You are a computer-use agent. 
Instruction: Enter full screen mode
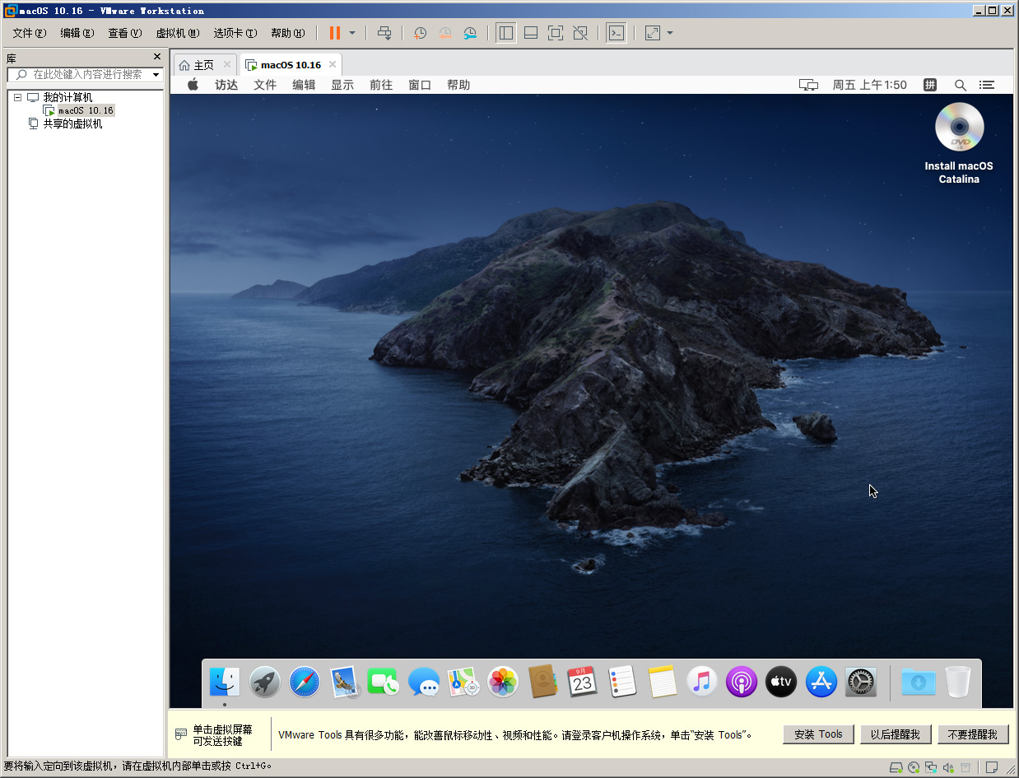tap(556, 33)
